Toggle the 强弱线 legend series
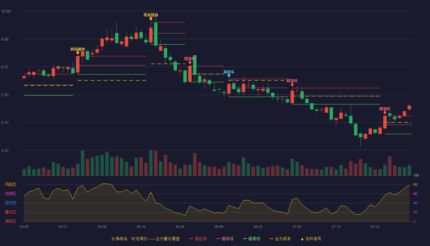Screen dimensions: 430x246 tap(225, 239)
